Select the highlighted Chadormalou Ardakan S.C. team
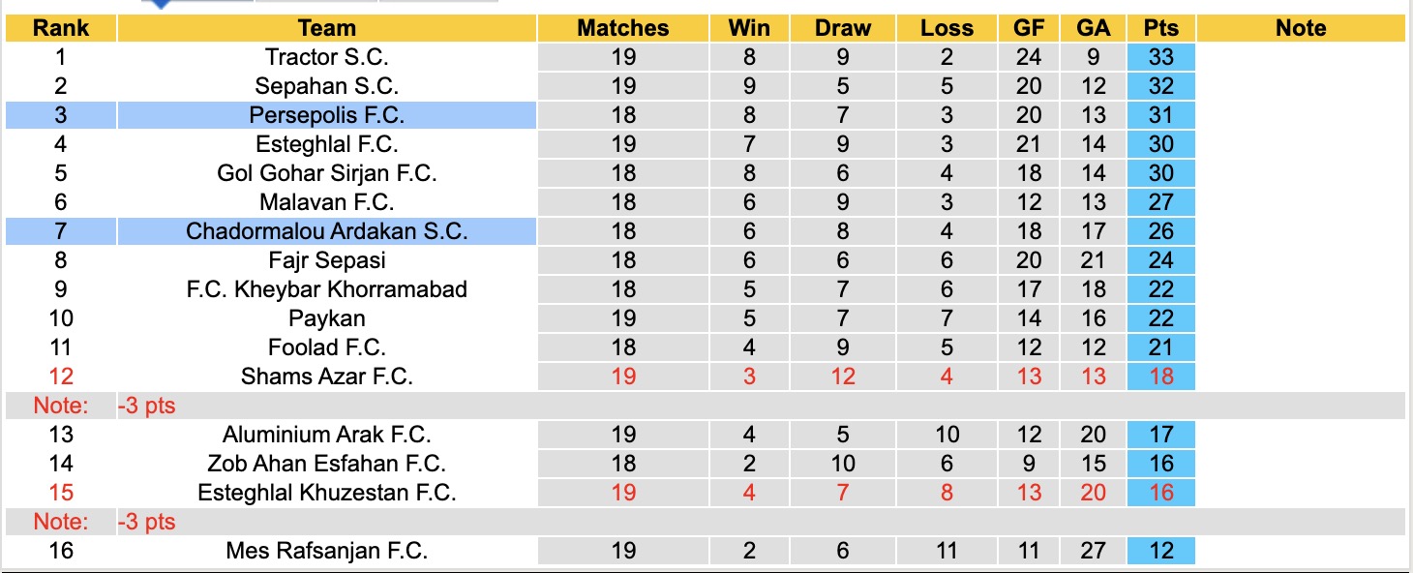 (327, 231)
